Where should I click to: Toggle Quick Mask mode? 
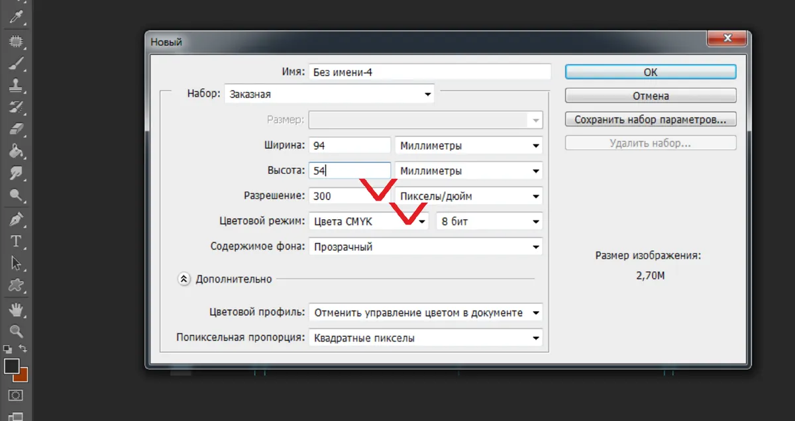[16, 395]
